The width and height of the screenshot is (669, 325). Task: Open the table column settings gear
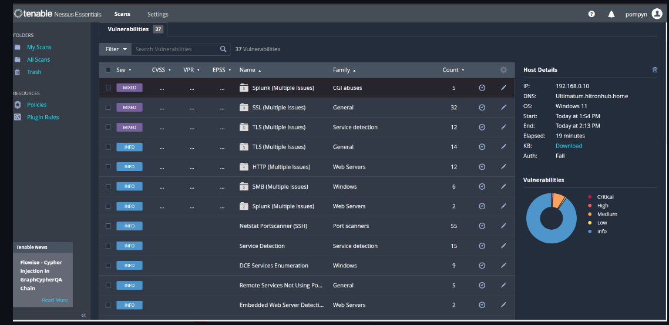503,70
